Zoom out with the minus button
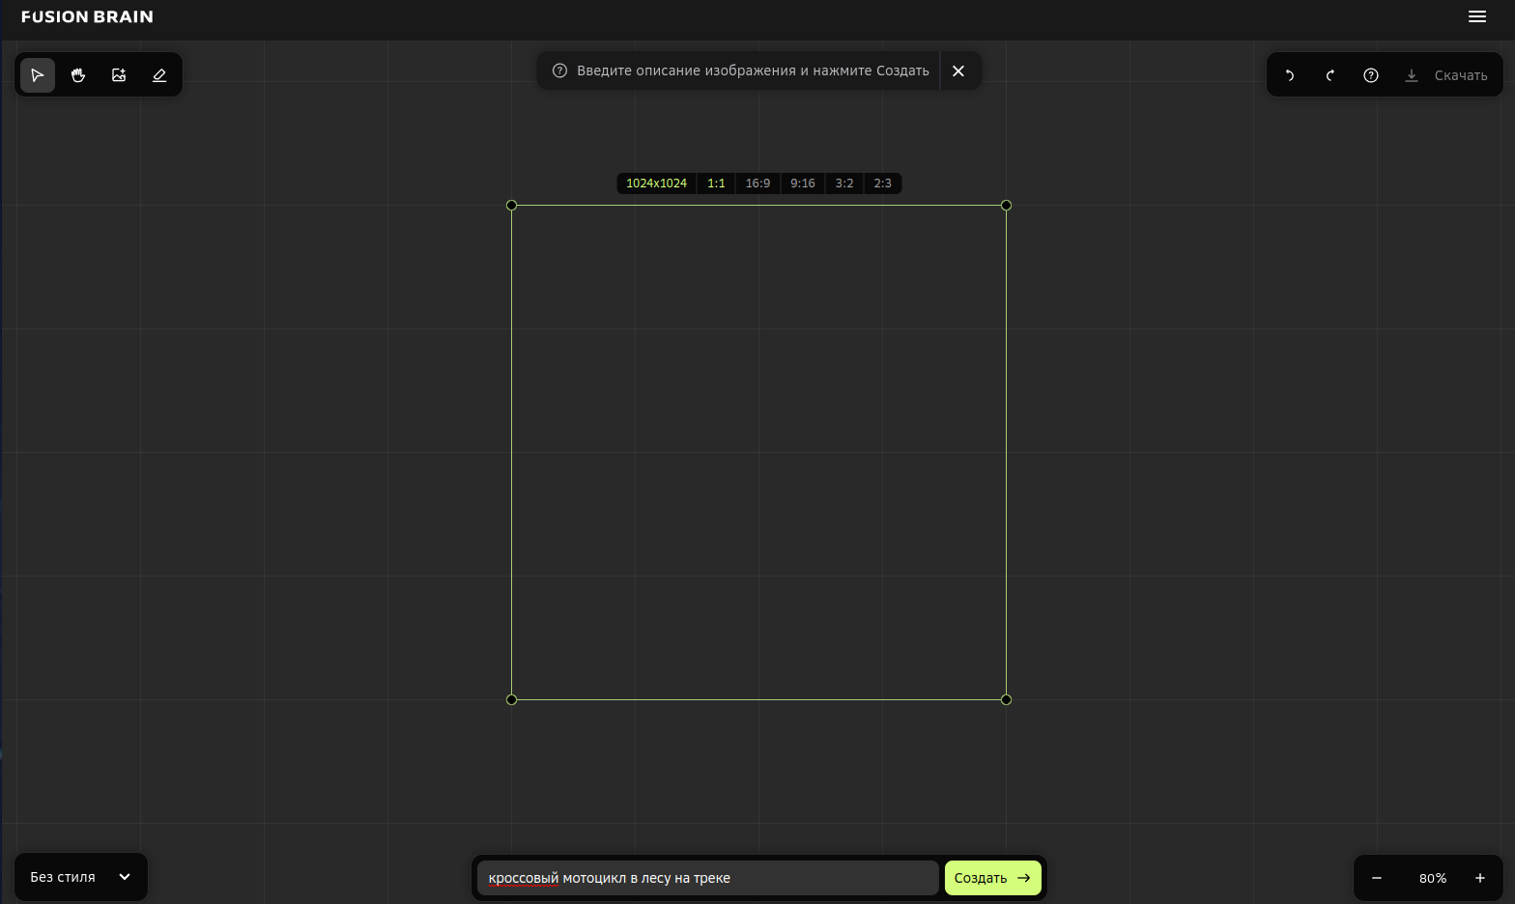1515x904 pixels. click(1377, 878)
